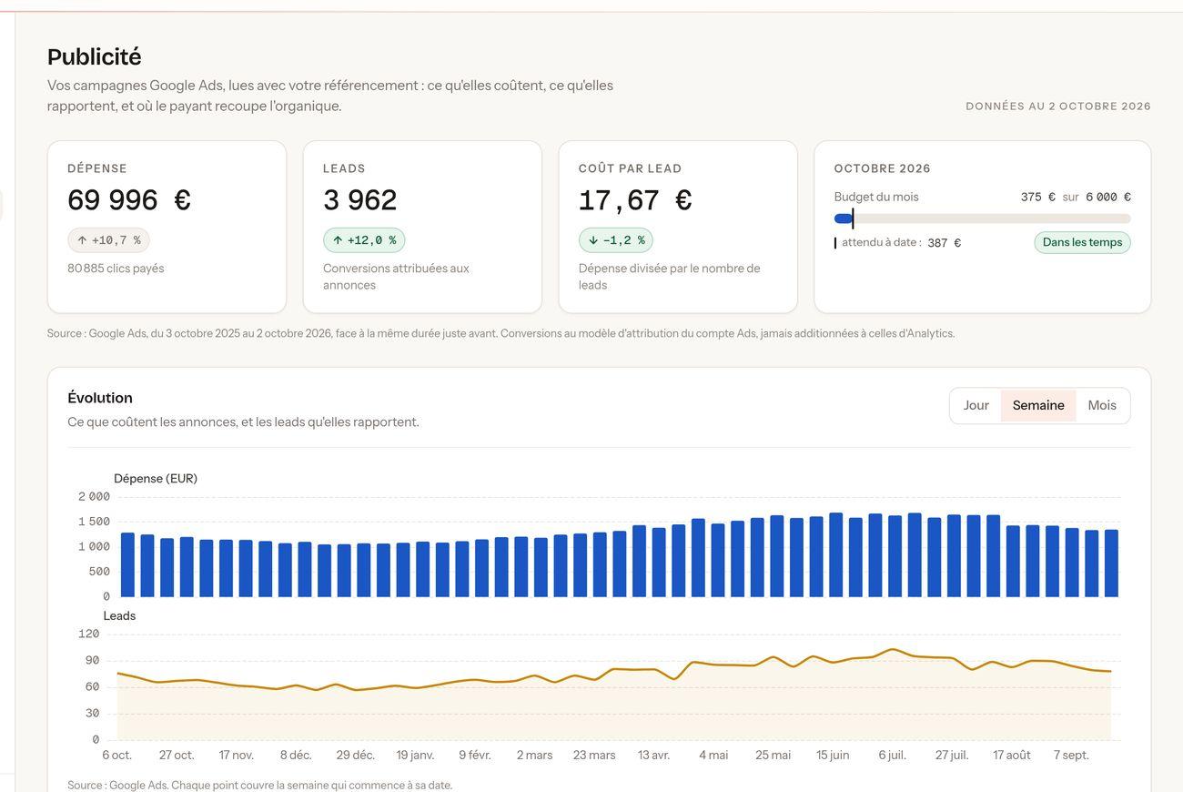The height and width of the screenshot is (792, 1183).
Task: Click the "27 juil." axis date
Action: [952, 756]
